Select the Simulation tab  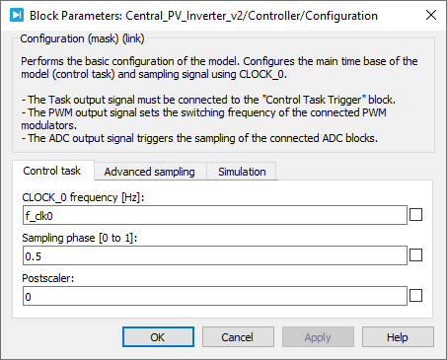[242, 172]
